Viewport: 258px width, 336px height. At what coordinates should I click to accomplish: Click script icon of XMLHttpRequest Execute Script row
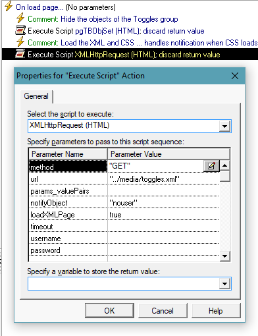20,54
